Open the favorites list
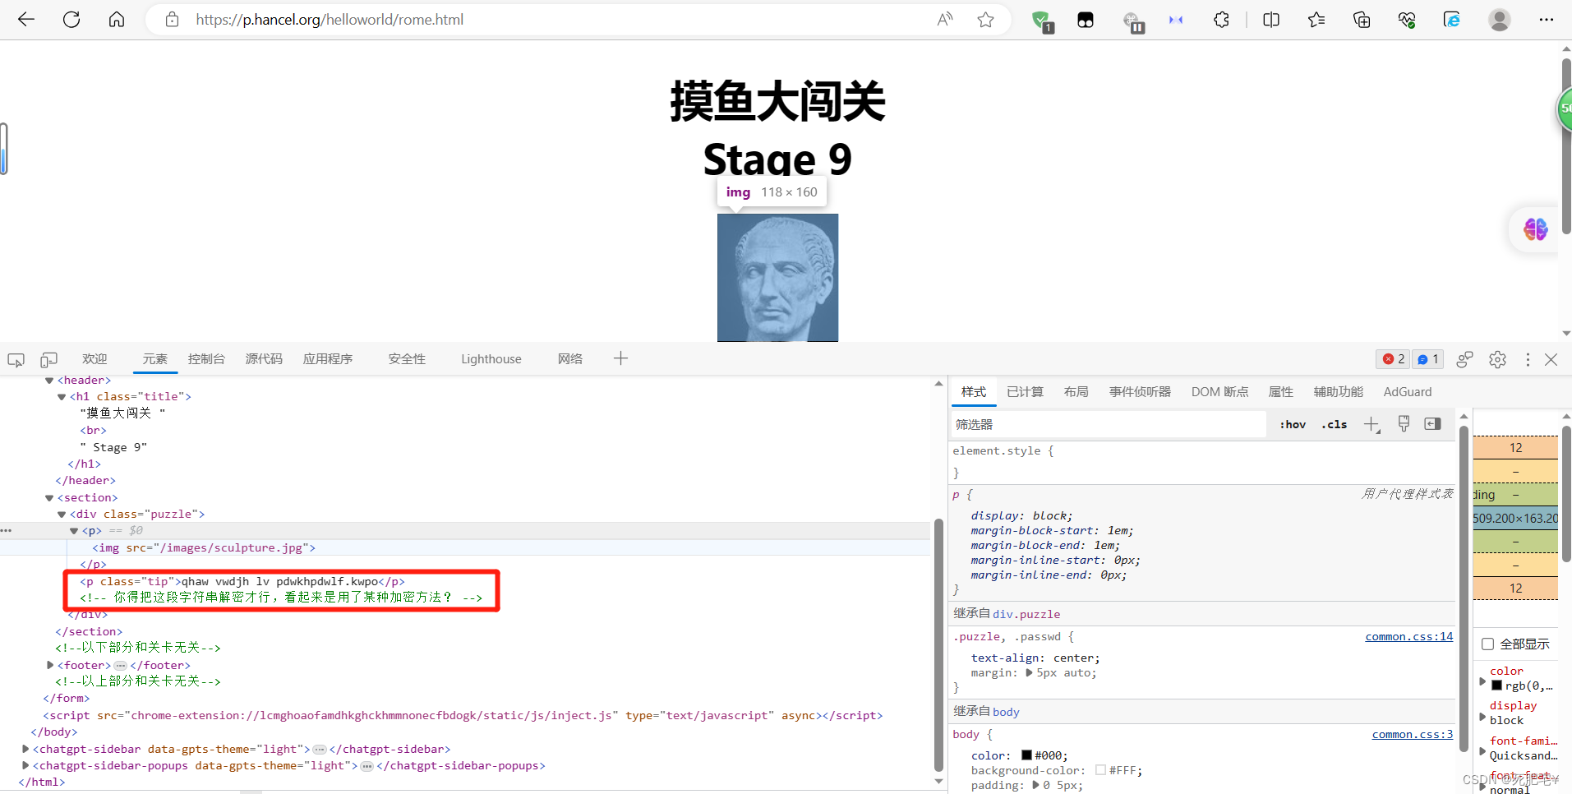Viewport: 1572px width, 794px height. pos(1316,20)
